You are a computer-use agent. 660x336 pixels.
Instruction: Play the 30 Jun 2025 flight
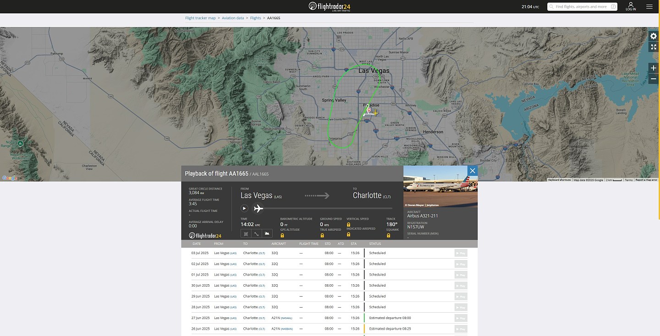[461, 286]
